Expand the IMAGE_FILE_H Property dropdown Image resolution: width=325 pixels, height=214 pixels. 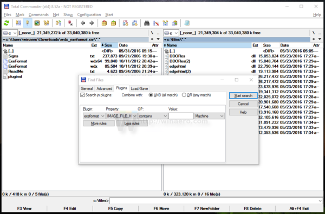tap(134, 116)
